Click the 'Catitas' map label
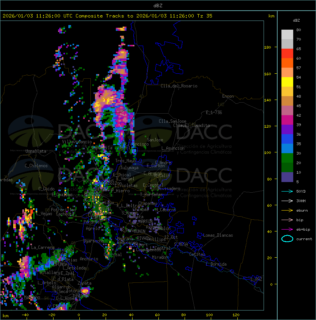 197,254
